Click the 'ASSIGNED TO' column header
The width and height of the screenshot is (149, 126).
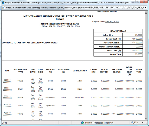pos(50,71)
